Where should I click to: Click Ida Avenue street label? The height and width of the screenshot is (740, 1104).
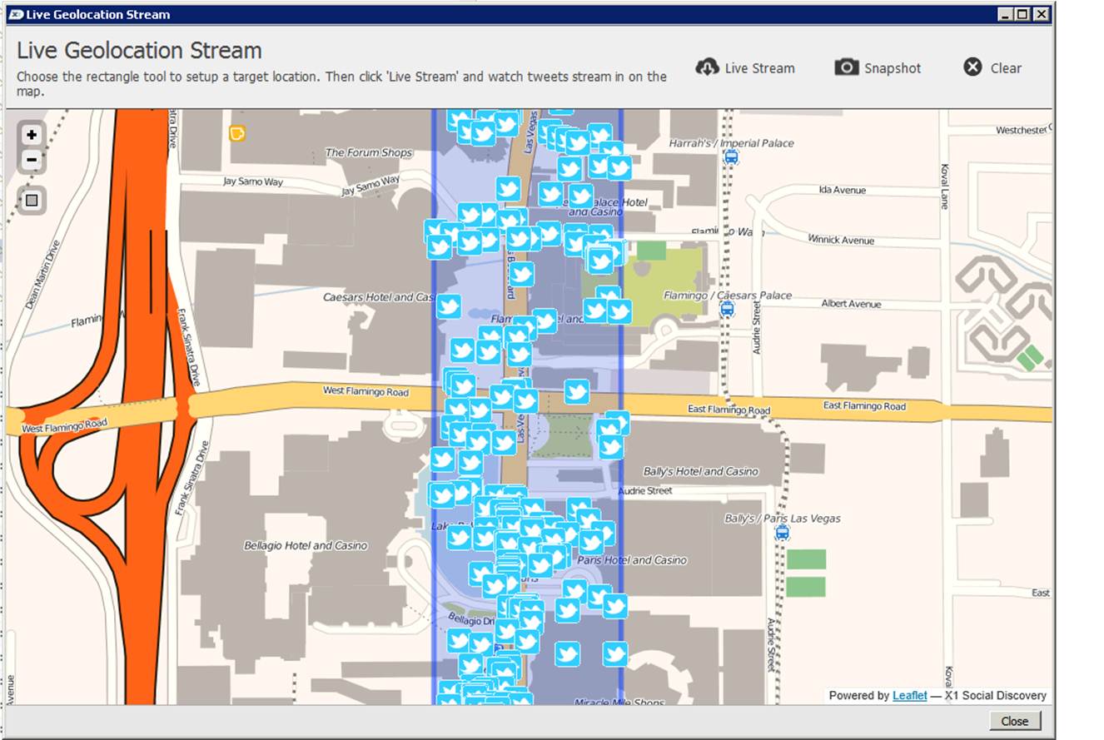point(843,190)
